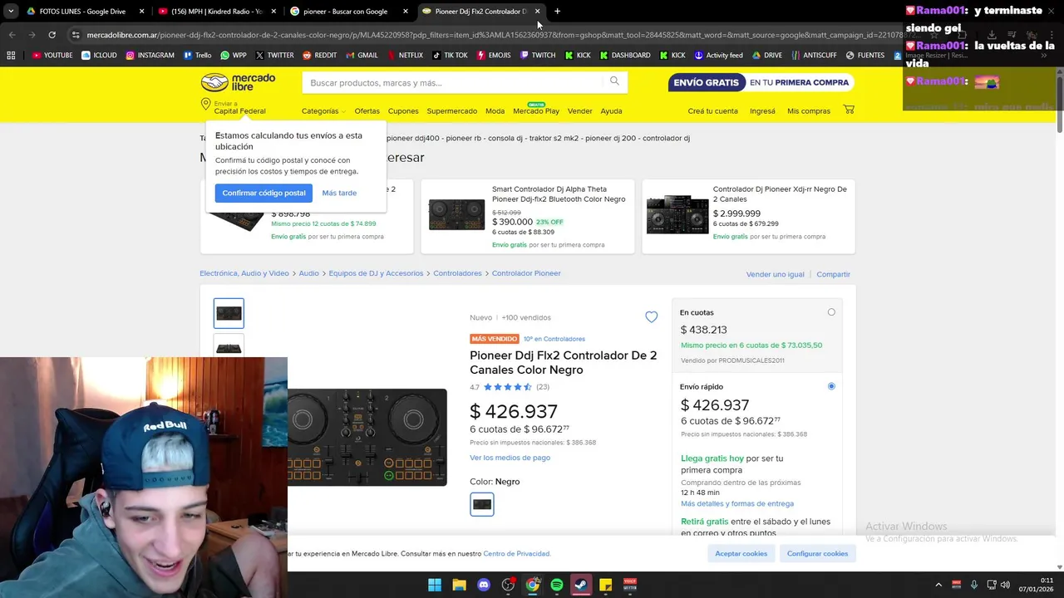The image size is (1064, 598).
Task: Click the product star rating
Action: (507, 387)
